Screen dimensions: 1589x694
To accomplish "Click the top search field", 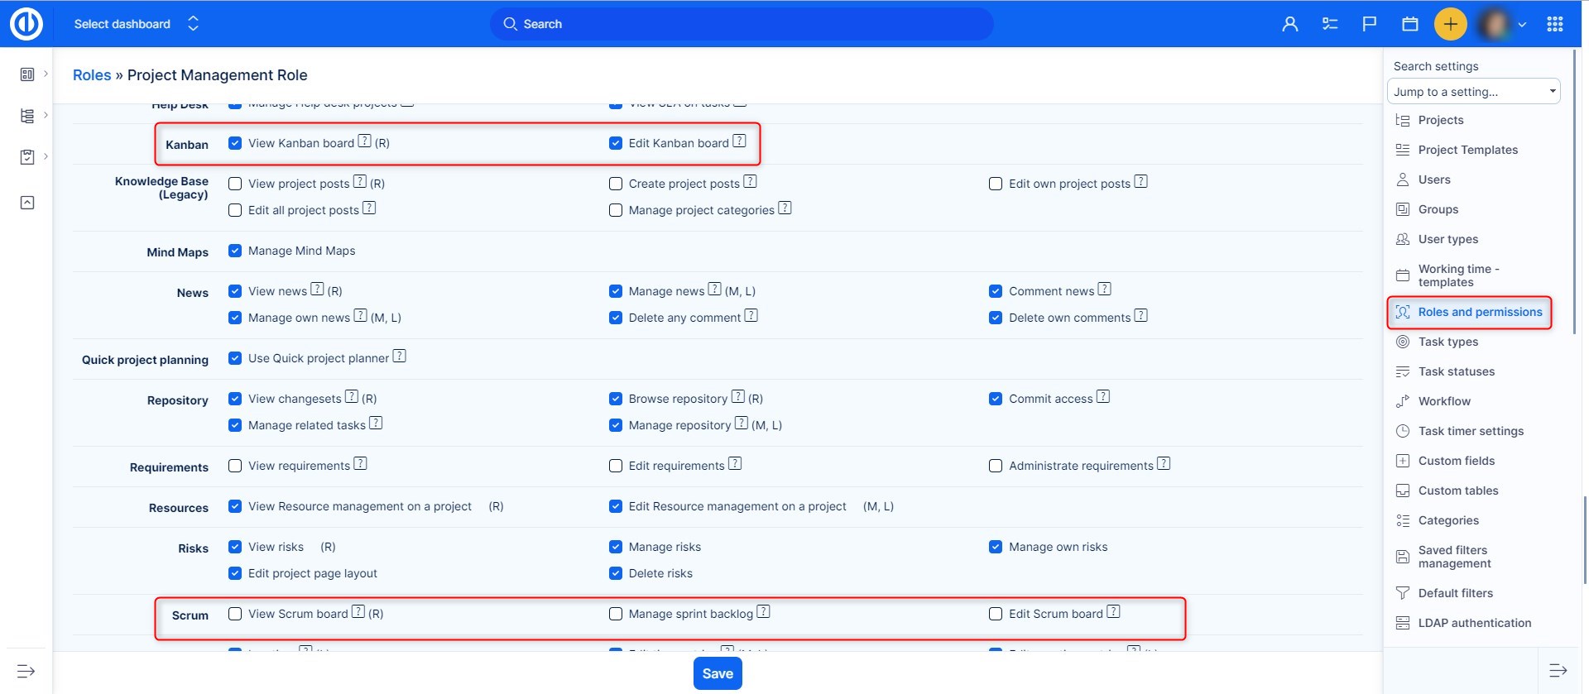I will 741,24.
